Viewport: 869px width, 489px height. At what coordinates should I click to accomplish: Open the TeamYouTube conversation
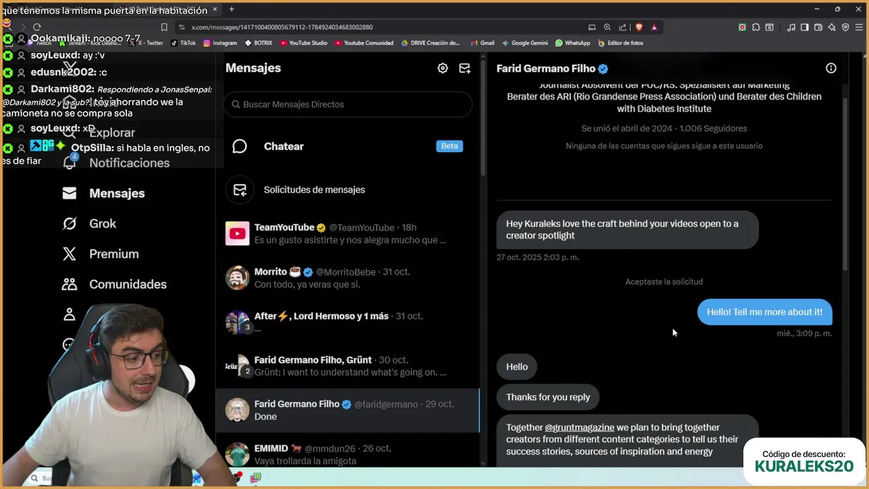[348, 234]
